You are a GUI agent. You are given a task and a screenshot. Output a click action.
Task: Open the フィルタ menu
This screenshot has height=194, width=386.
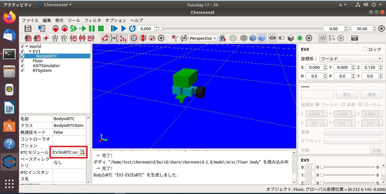[x=92, y=20]
